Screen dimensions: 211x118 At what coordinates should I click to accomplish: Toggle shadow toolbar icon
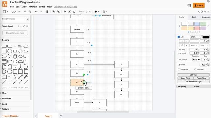click(x=74, y=12)
